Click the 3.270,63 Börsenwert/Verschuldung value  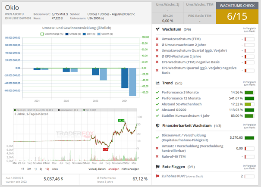pyautogui.click(x=236, y=137)
